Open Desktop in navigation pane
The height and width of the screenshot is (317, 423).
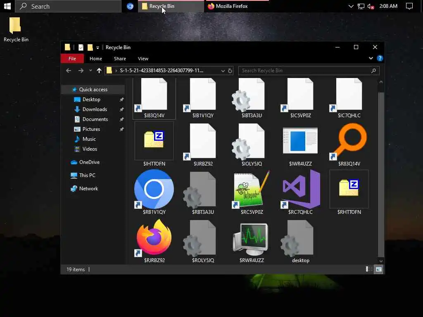(91, 99)
